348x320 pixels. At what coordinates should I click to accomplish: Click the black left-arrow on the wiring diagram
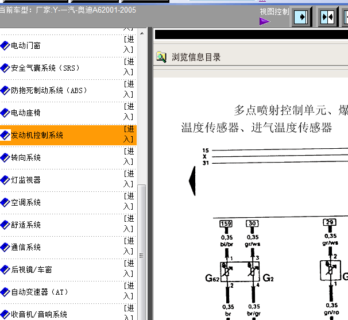(x=192, y=181)
